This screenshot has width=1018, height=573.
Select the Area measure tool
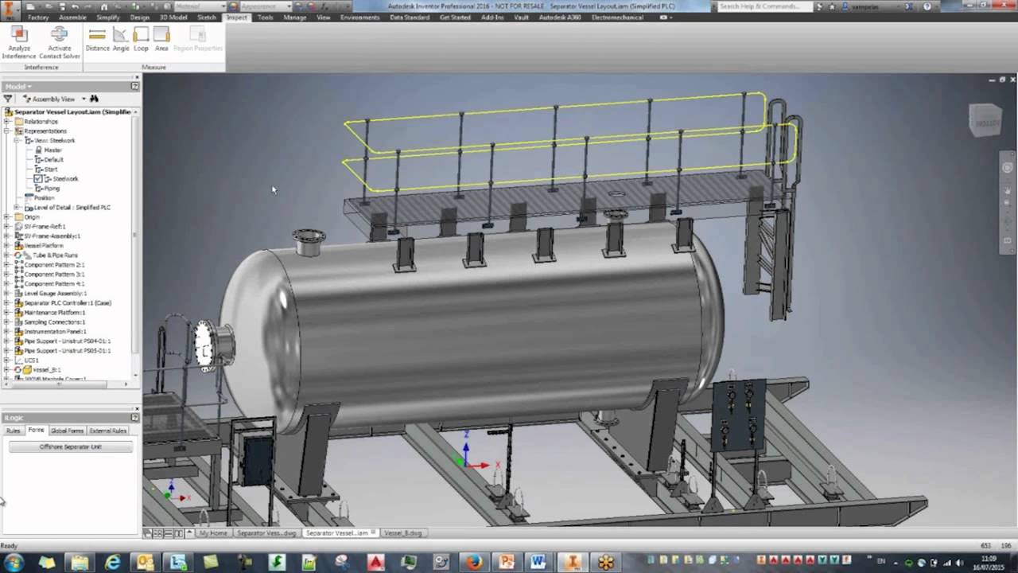pos(161,39)
